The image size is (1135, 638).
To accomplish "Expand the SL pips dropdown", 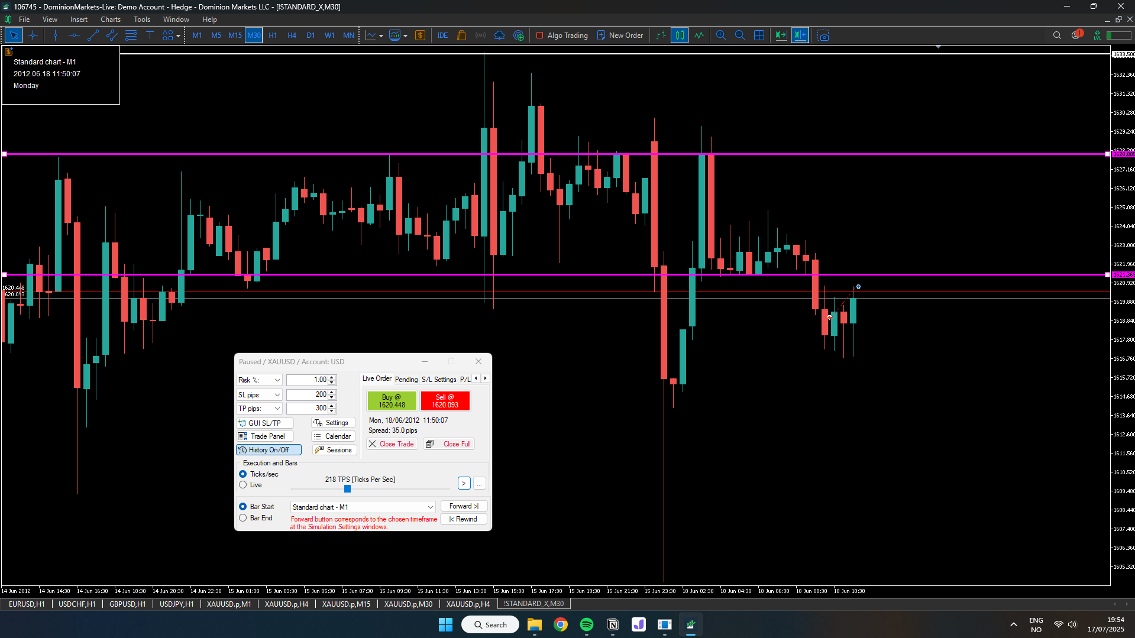I will tap(277, 394).
